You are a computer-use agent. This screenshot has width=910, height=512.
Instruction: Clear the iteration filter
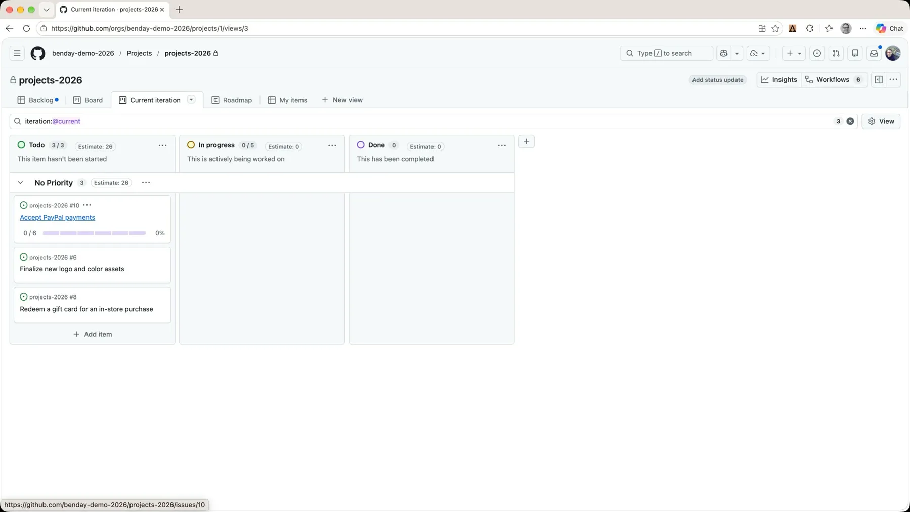coord(850,121)
